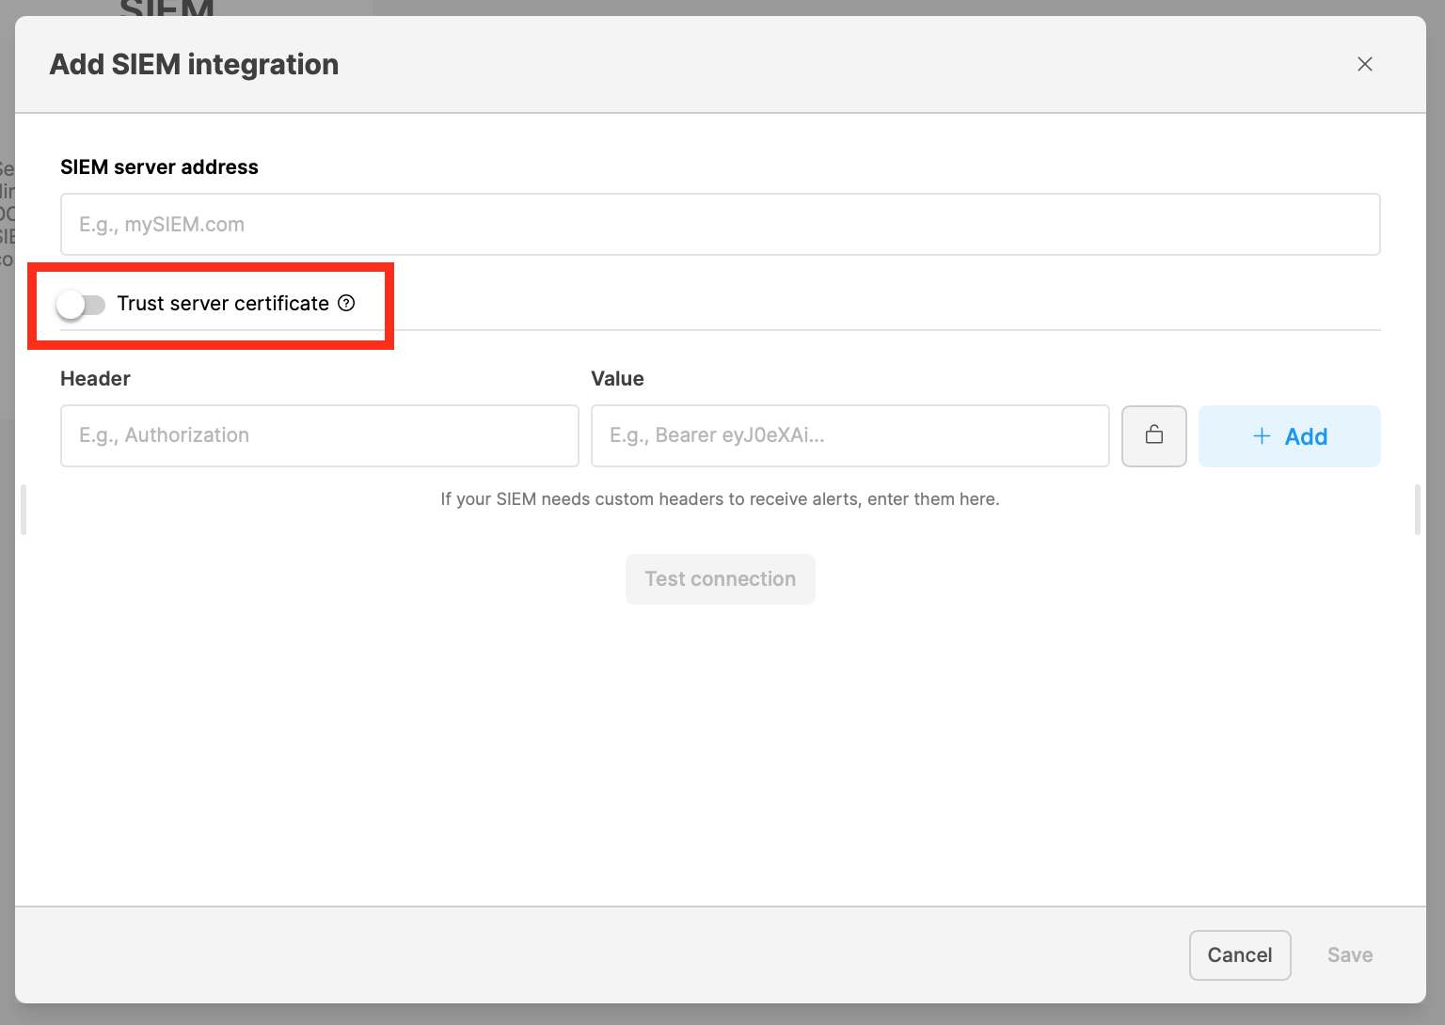1445x1025 pixels.
Task: Enable the Trust server certificate switch
Action: tap(81, 304)
